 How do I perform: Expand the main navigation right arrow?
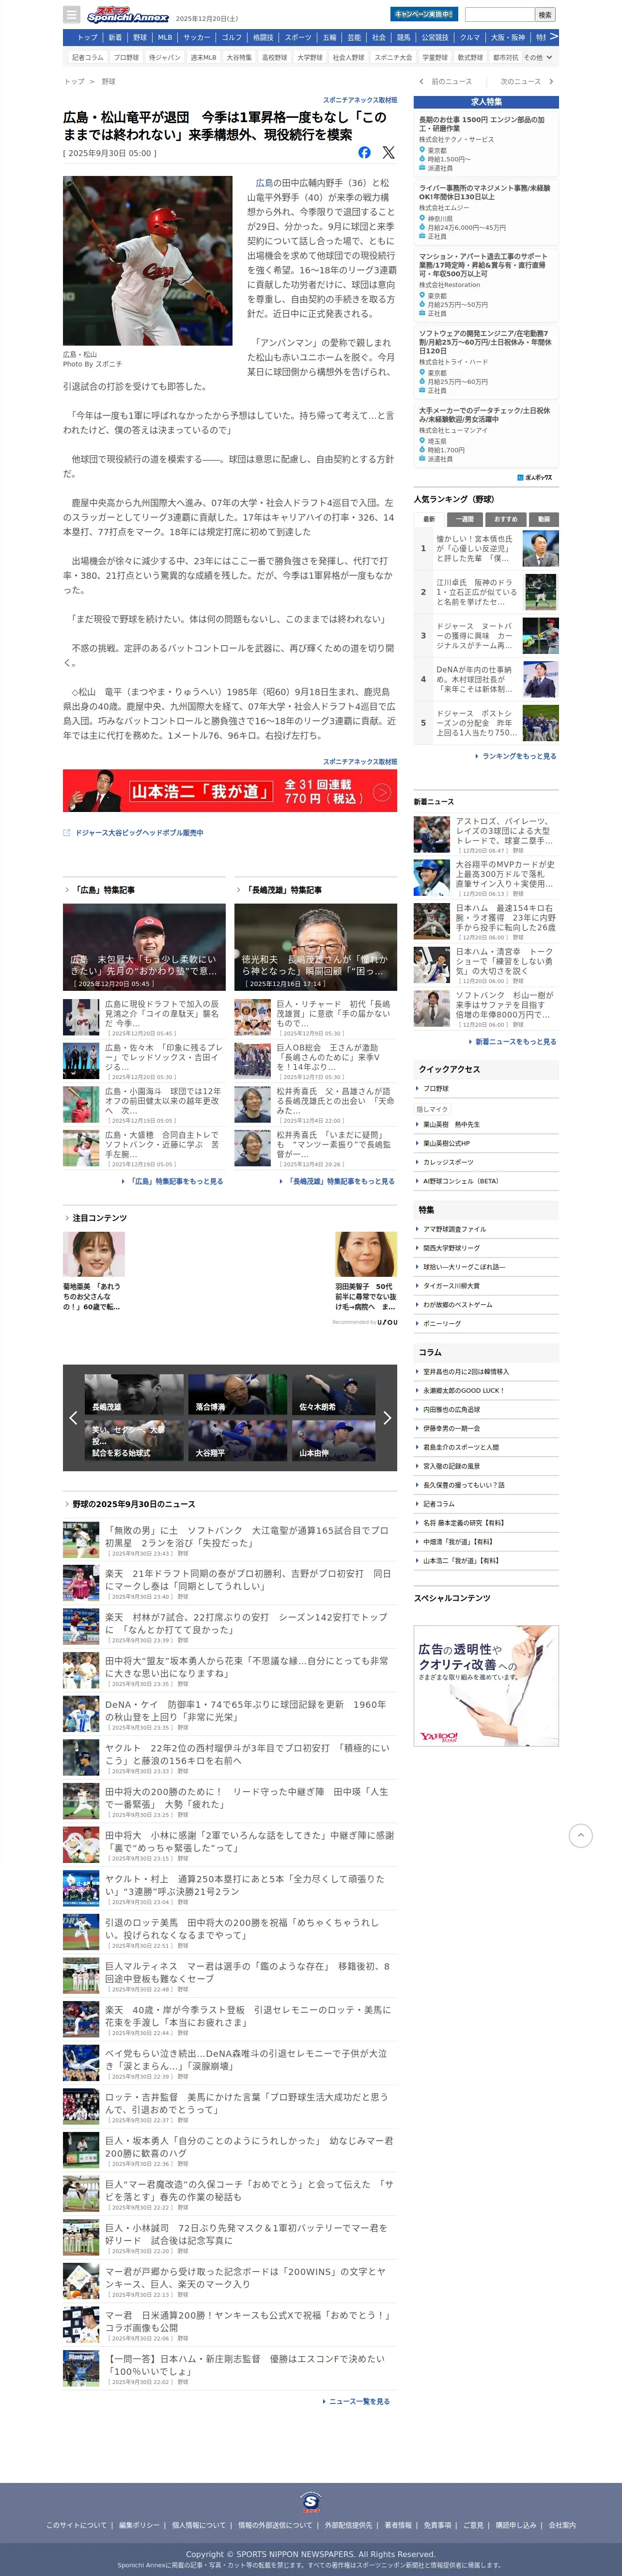point(554,36)
